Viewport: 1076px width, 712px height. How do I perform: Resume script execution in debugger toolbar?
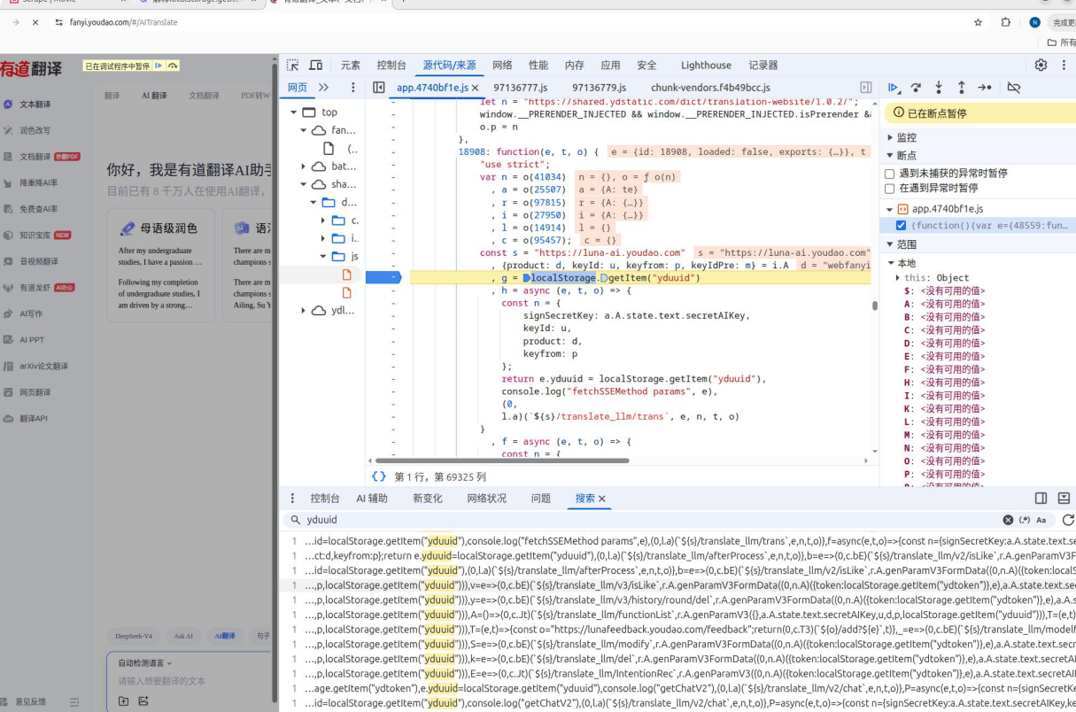point(894,88)
